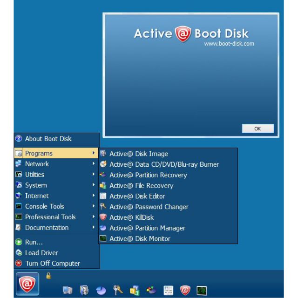The width and height of the screenshot is (298, 298).
Task: Launch Password Changer from the taskbar keys icon
Action: [118, 290]
